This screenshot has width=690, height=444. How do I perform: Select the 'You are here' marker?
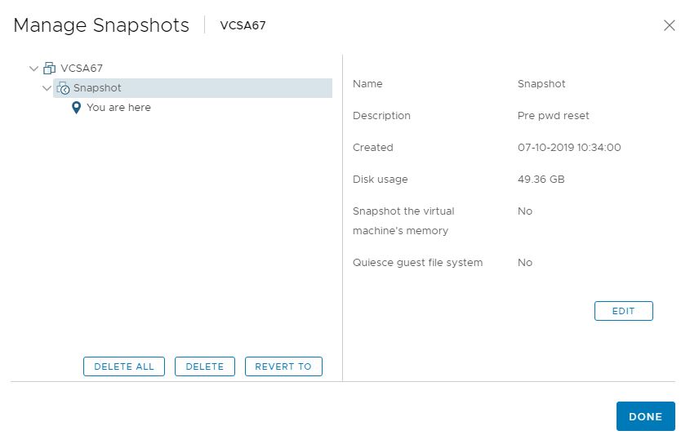tap(118, 108)
